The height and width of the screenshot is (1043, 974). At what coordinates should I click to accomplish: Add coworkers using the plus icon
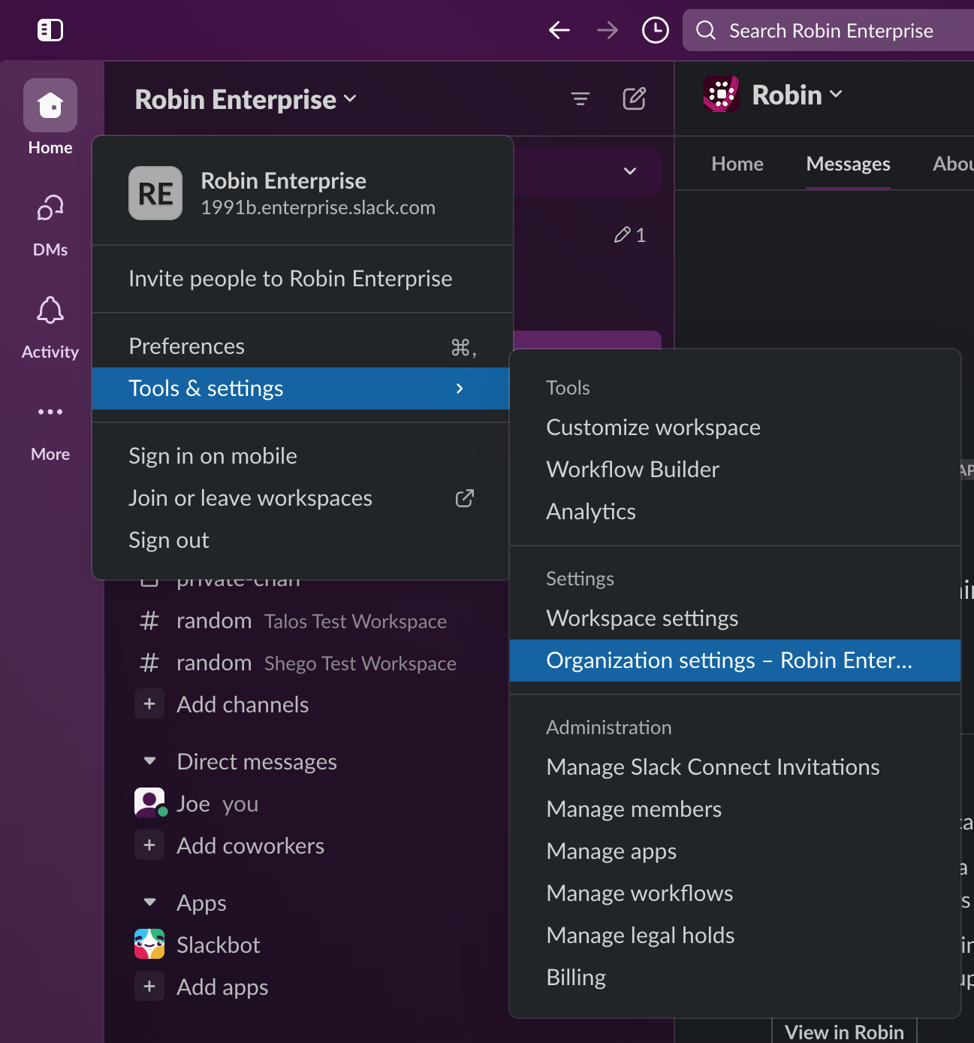(149, 845)
